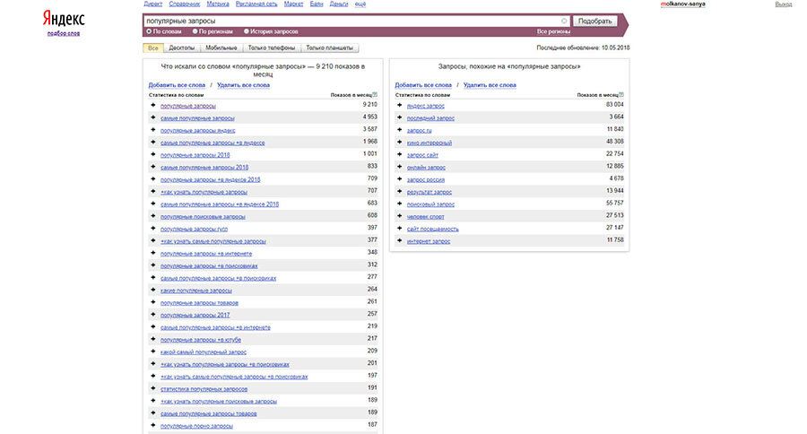Switch to the 'Мобильные' tab

[x=221, y=48]
